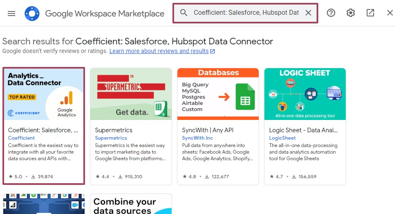The width and height of the screenshot is (395, 214).
Task: Open the Help question mark icon
Action: click(331, 13)
